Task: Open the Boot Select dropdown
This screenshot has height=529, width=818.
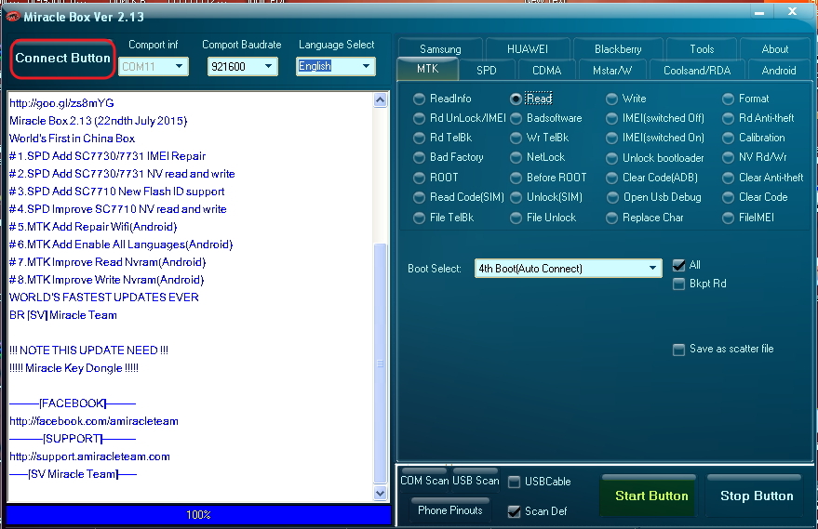Action: 568,269
